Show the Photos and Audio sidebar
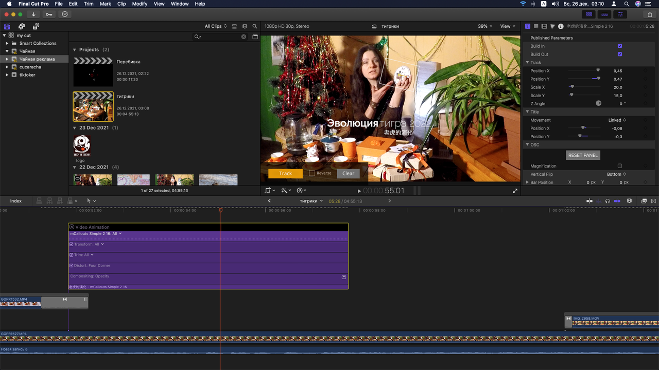Viewport: 659px width, 370px height. point(22,26)
